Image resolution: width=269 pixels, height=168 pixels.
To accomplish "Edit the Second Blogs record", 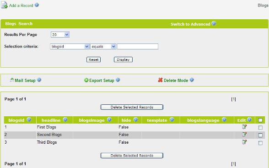I will click(244, 134).
